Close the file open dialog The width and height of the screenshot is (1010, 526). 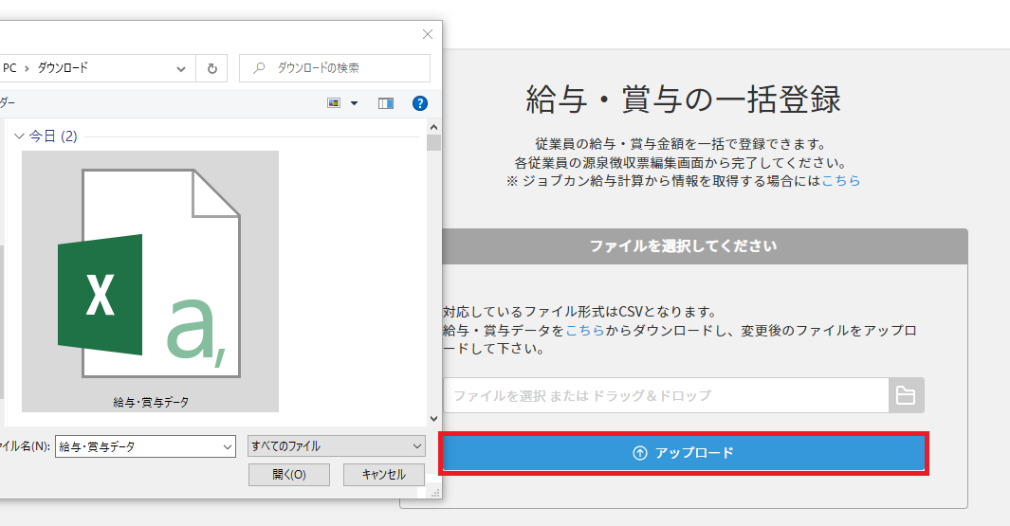(x=428, y=34)
